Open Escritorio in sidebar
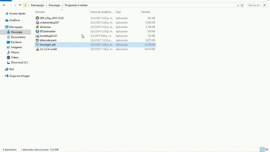 coord(16,42)
